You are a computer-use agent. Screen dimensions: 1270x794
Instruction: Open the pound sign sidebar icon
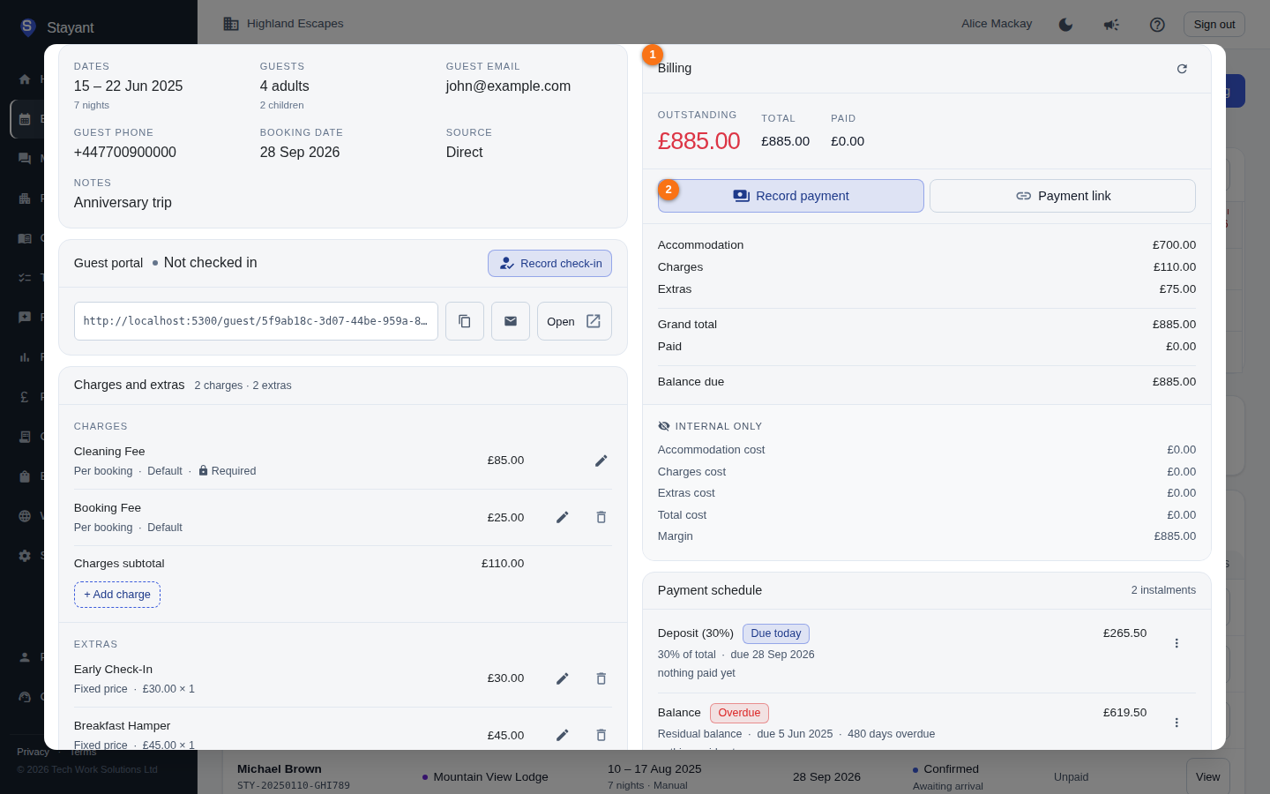[x=25, y=397]
